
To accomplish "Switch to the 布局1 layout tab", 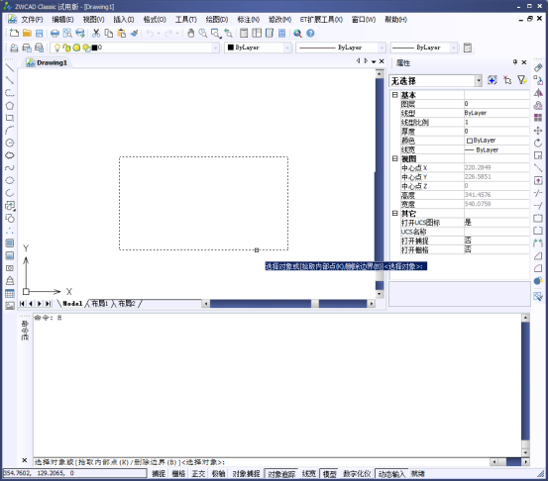I will 100,304.
